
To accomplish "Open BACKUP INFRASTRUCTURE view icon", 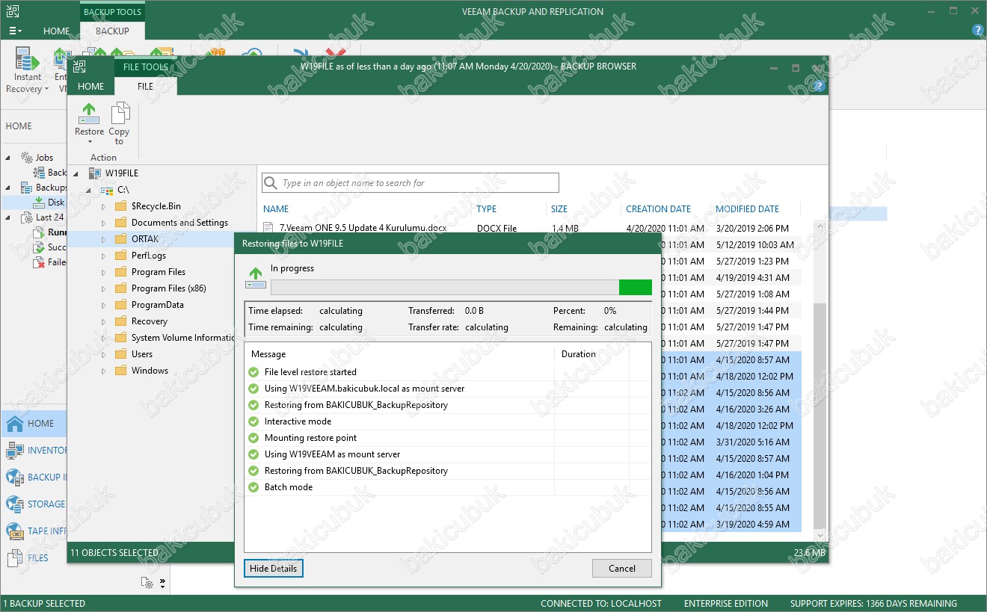I will pos(14,477).
